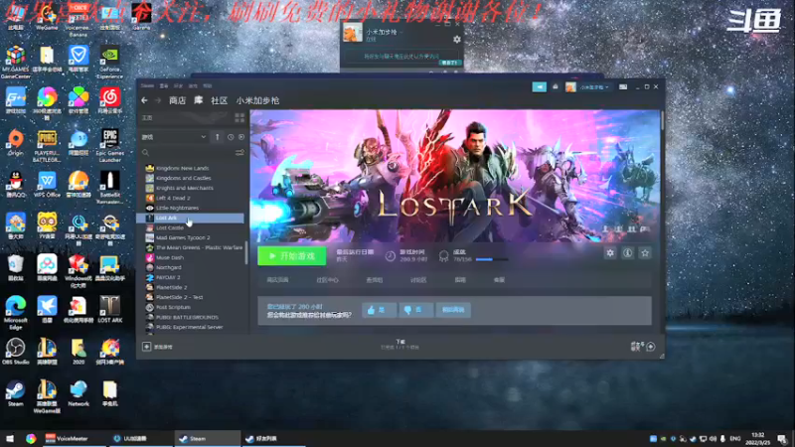Open the OBS Studio desktop icon
This screenshot has width=795, height=447.
[16, 352]
